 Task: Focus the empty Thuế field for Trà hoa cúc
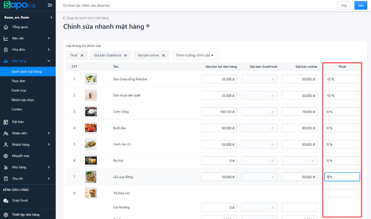(x=342, y=193)
